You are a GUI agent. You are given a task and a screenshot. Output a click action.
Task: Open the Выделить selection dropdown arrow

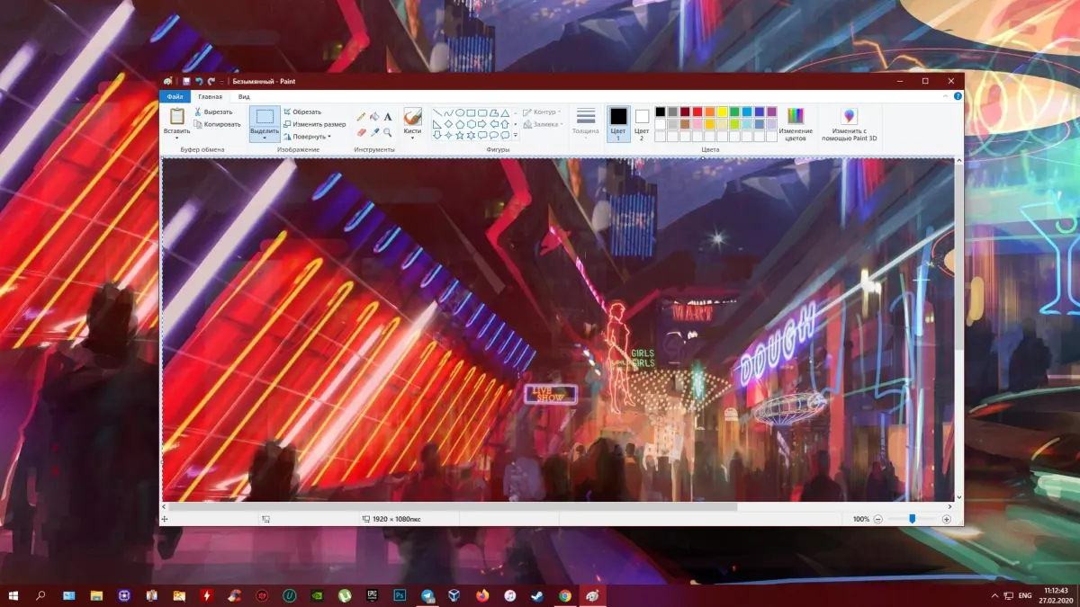pyautogui.click(x=264, y=138)
